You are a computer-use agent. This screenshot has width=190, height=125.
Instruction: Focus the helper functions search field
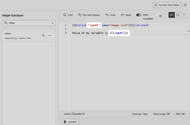pos(29,23)
